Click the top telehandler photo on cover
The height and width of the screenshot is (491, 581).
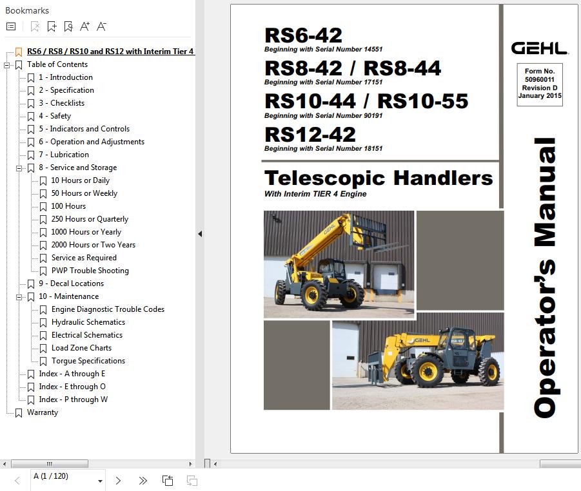(x=339, y=264)
